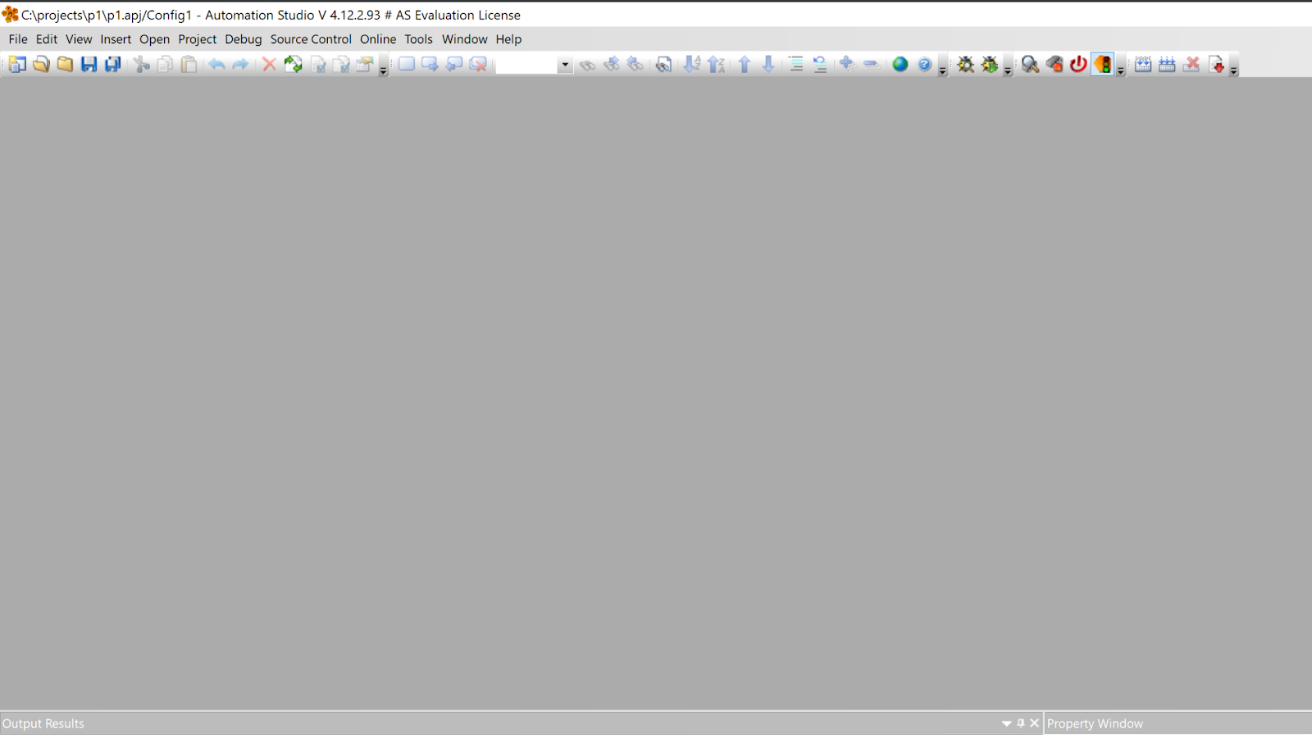Image resolution: width=1312 pixels, height=735 pixels.
Task: Click the globe icon in the toolbar
Action: coord(900,64)
